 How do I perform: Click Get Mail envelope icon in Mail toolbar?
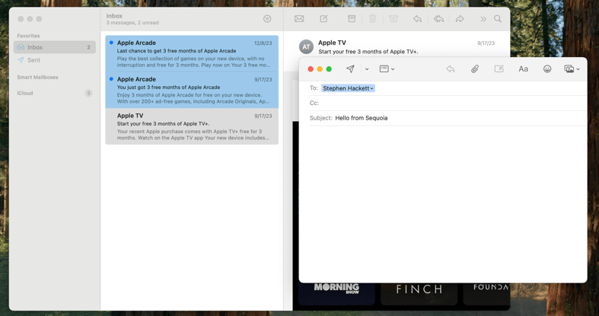[299, 19]
